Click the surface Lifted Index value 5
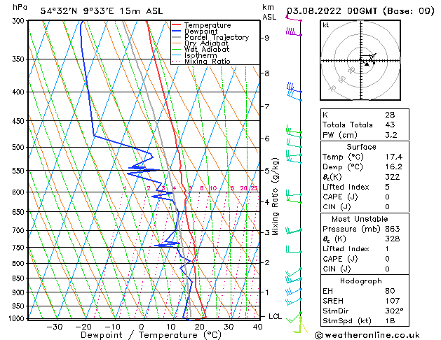Image resolution: width=441 pixels, height=340 pixels. 388,187
